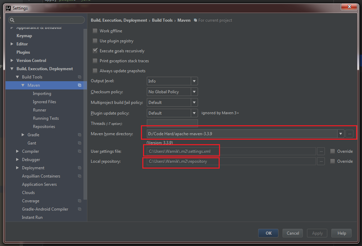Browse for Local repository with ellipsis button

321,161
